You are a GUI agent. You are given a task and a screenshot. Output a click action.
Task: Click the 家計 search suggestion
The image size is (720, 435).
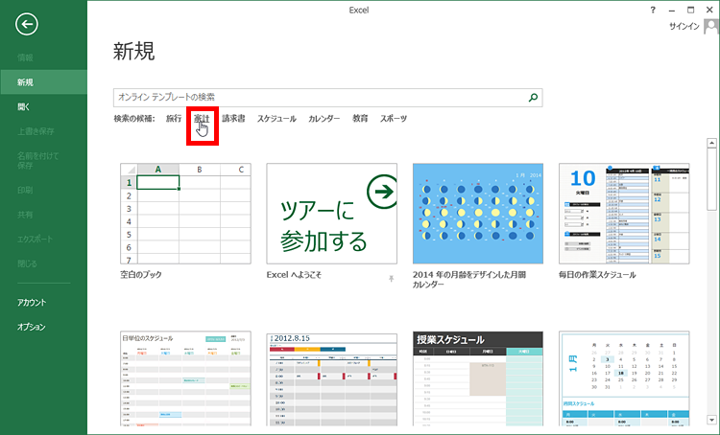coord(202,118)
